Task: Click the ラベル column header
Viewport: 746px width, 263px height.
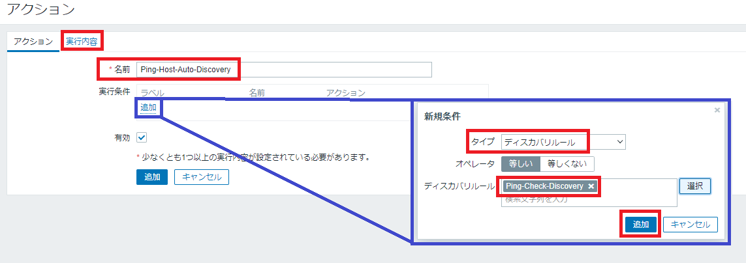Action: coord(153,93)
